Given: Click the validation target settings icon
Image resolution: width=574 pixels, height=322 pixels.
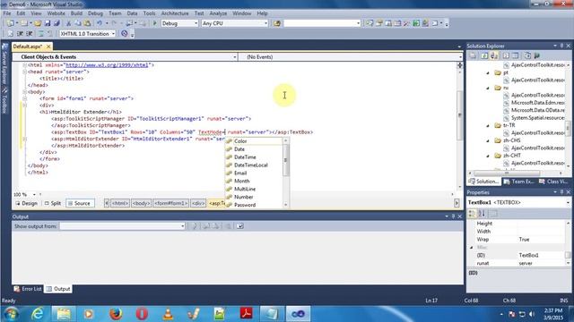Looking at the screenshot, I should pos(125,34).
